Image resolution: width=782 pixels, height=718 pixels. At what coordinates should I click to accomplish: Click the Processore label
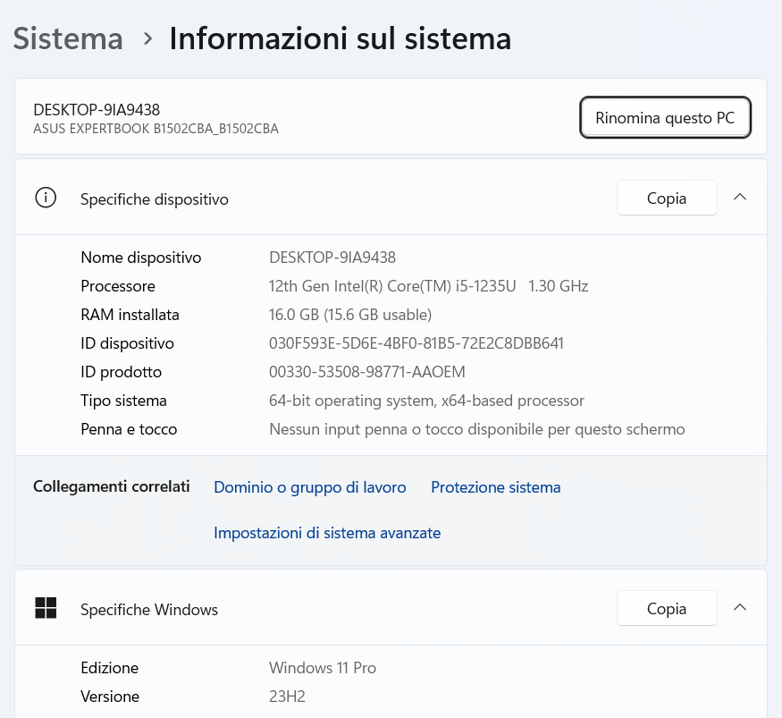pyautogui.click(x=118, y=286)
